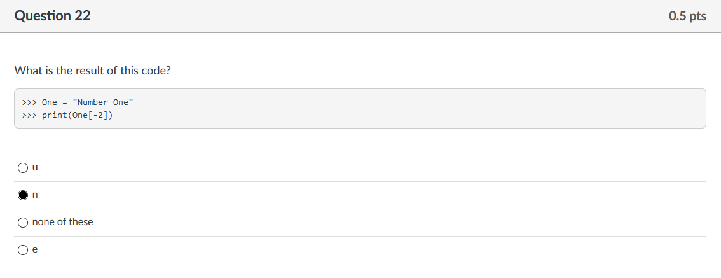Click empty space inside the gray code block
The height and width of the screenshot is (278, 721).
pos(414,109)
